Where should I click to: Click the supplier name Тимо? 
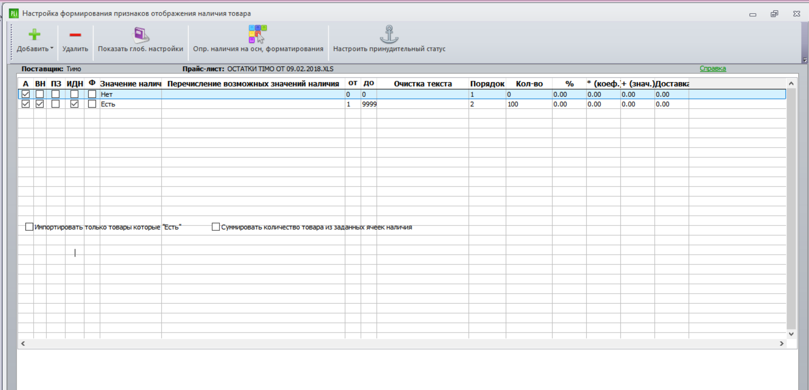pos(74,69)
